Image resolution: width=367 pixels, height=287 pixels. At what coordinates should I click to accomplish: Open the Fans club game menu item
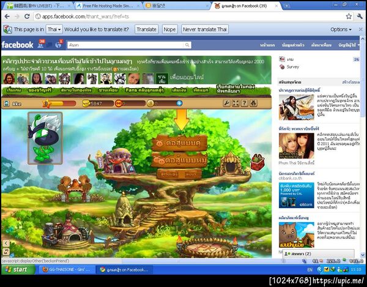pos(144,90)
